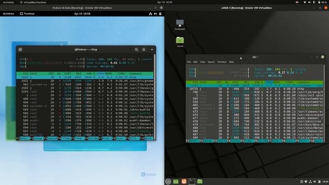Click the Fedora top bar volume icon
This screenshot has width=329, height=185.
155,14
